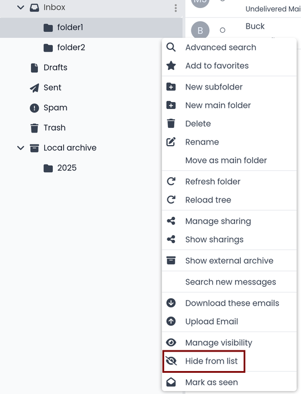Open the Inbox three-dot options menu

(x=175, y=8)
